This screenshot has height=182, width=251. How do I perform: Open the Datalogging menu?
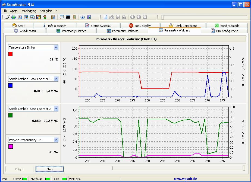[x=28, y=11]
